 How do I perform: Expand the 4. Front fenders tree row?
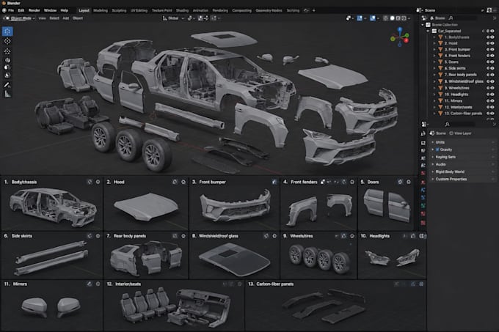[434, 56]
